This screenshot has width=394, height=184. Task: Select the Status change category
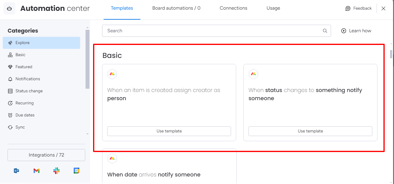[42, 91]
